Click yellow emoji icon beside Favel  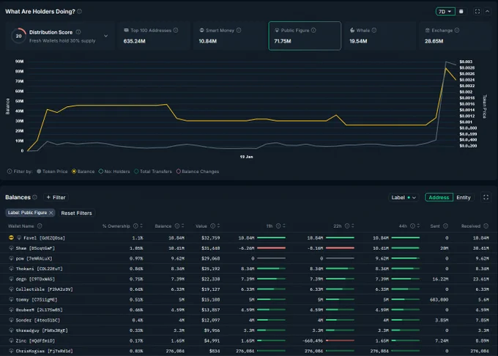(11, 237)
